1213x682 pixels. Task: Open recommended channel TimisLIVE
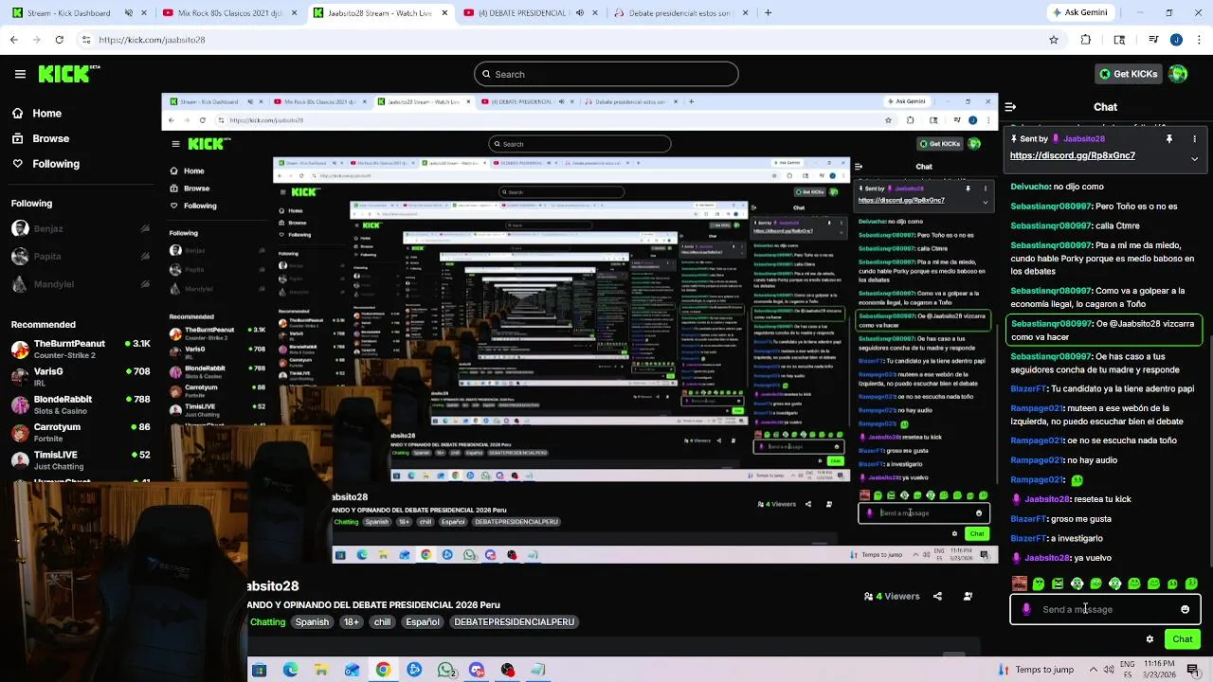pos(81,459)
